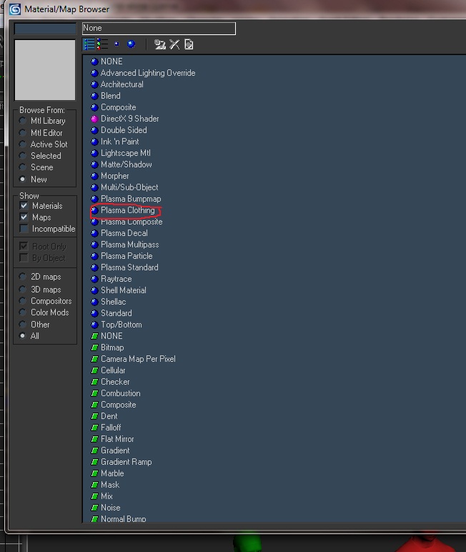Filter list to Compositors
This screenshot has height=552, width=466.
click(23, 301)
